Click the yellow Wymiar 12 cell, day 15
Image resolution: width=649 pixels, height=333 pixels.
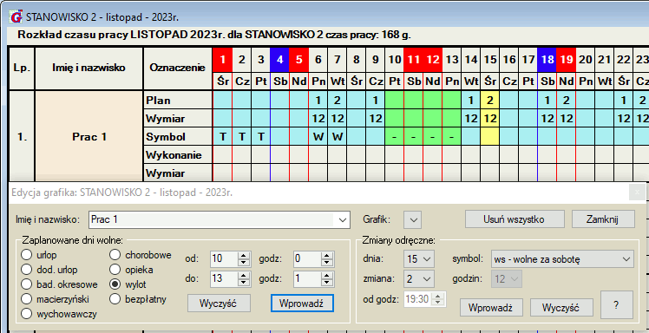coord(490,118)
